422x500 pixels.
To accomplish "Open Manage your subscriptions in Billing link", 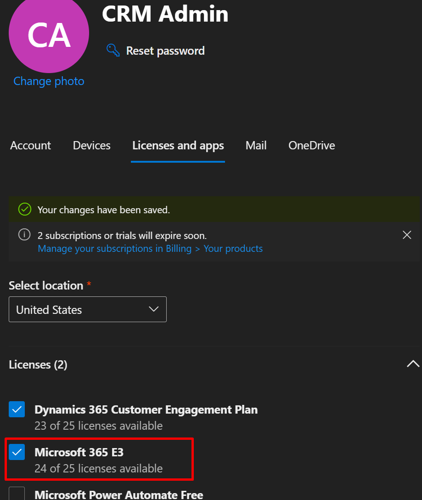I will (x=150, y=249).
